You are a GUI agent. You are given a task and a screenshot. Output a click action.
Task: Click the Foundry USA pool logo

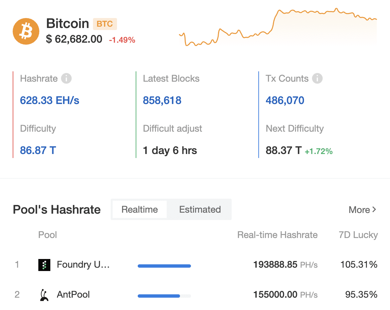(44, 265)
